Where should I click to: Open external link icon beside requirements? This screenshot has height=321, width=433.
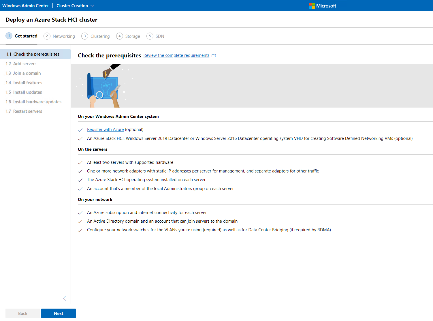pos(214,56)
